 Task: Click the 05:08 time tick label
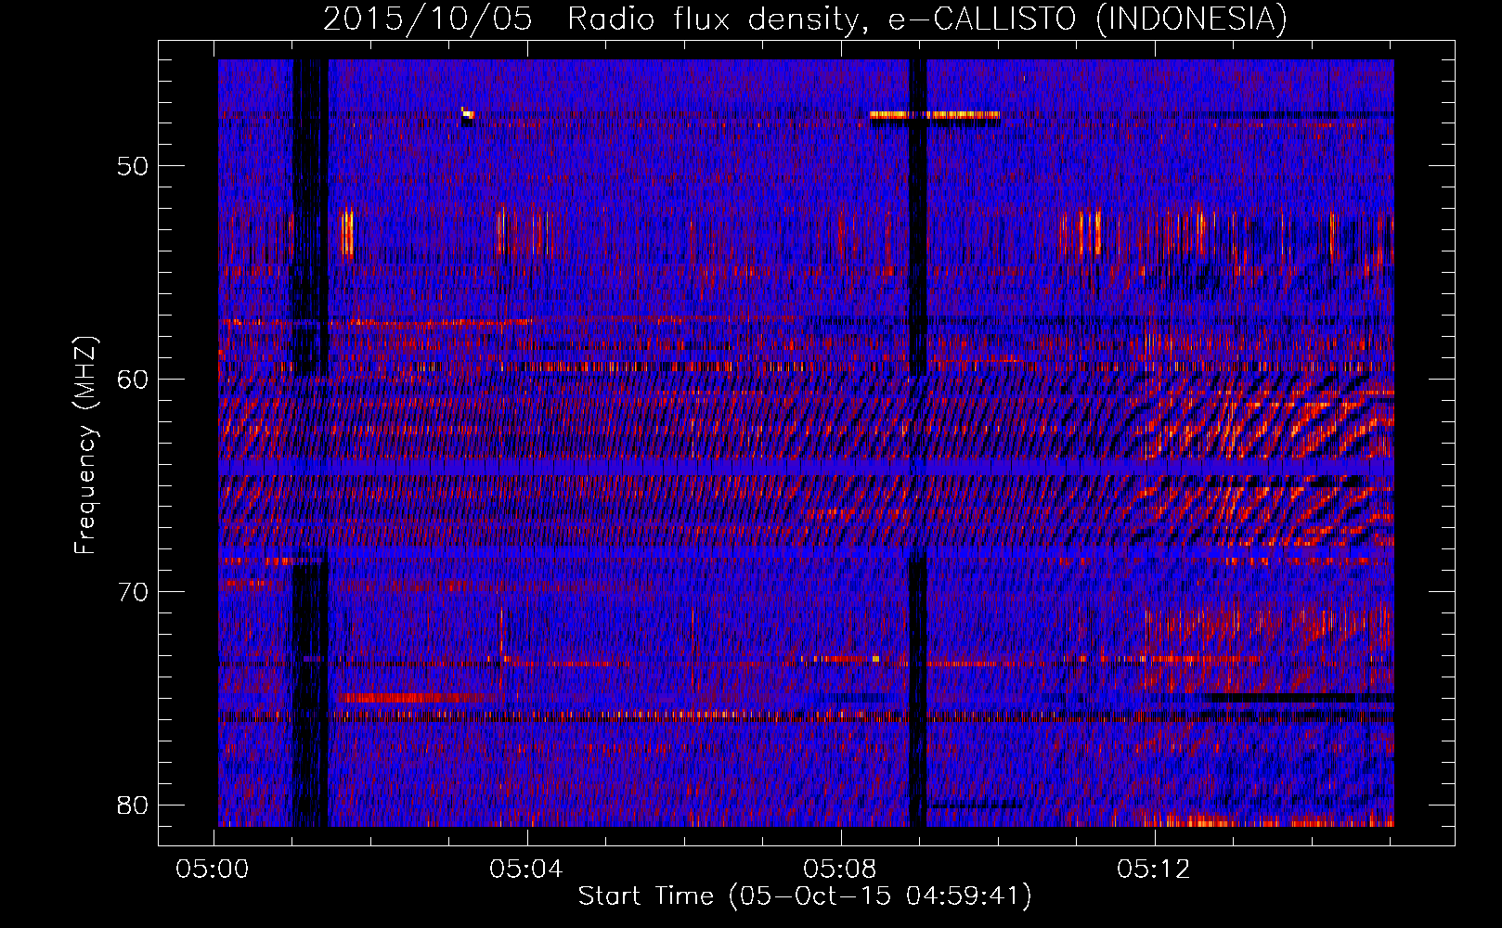[x=840, y=870]
